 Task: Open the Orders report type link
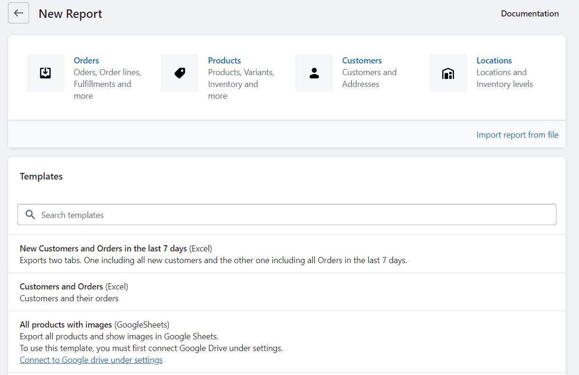click(86, 61)
